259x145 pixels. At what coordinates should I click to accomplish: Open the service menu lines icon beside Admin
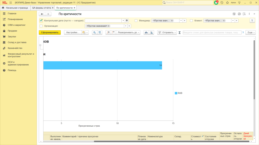(239, 3)
